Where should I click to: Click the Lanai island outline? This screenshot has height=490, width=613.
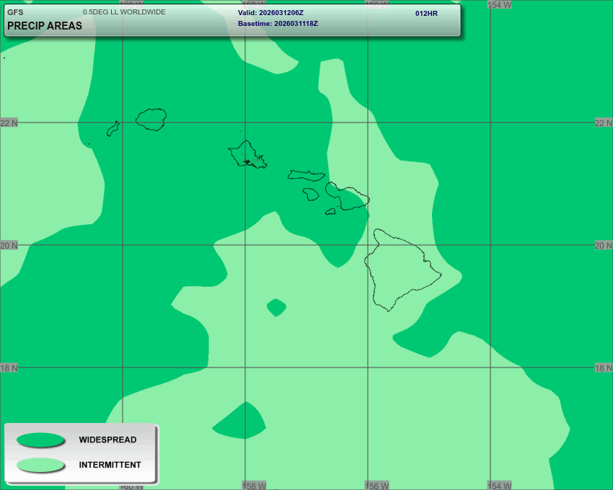311,194
